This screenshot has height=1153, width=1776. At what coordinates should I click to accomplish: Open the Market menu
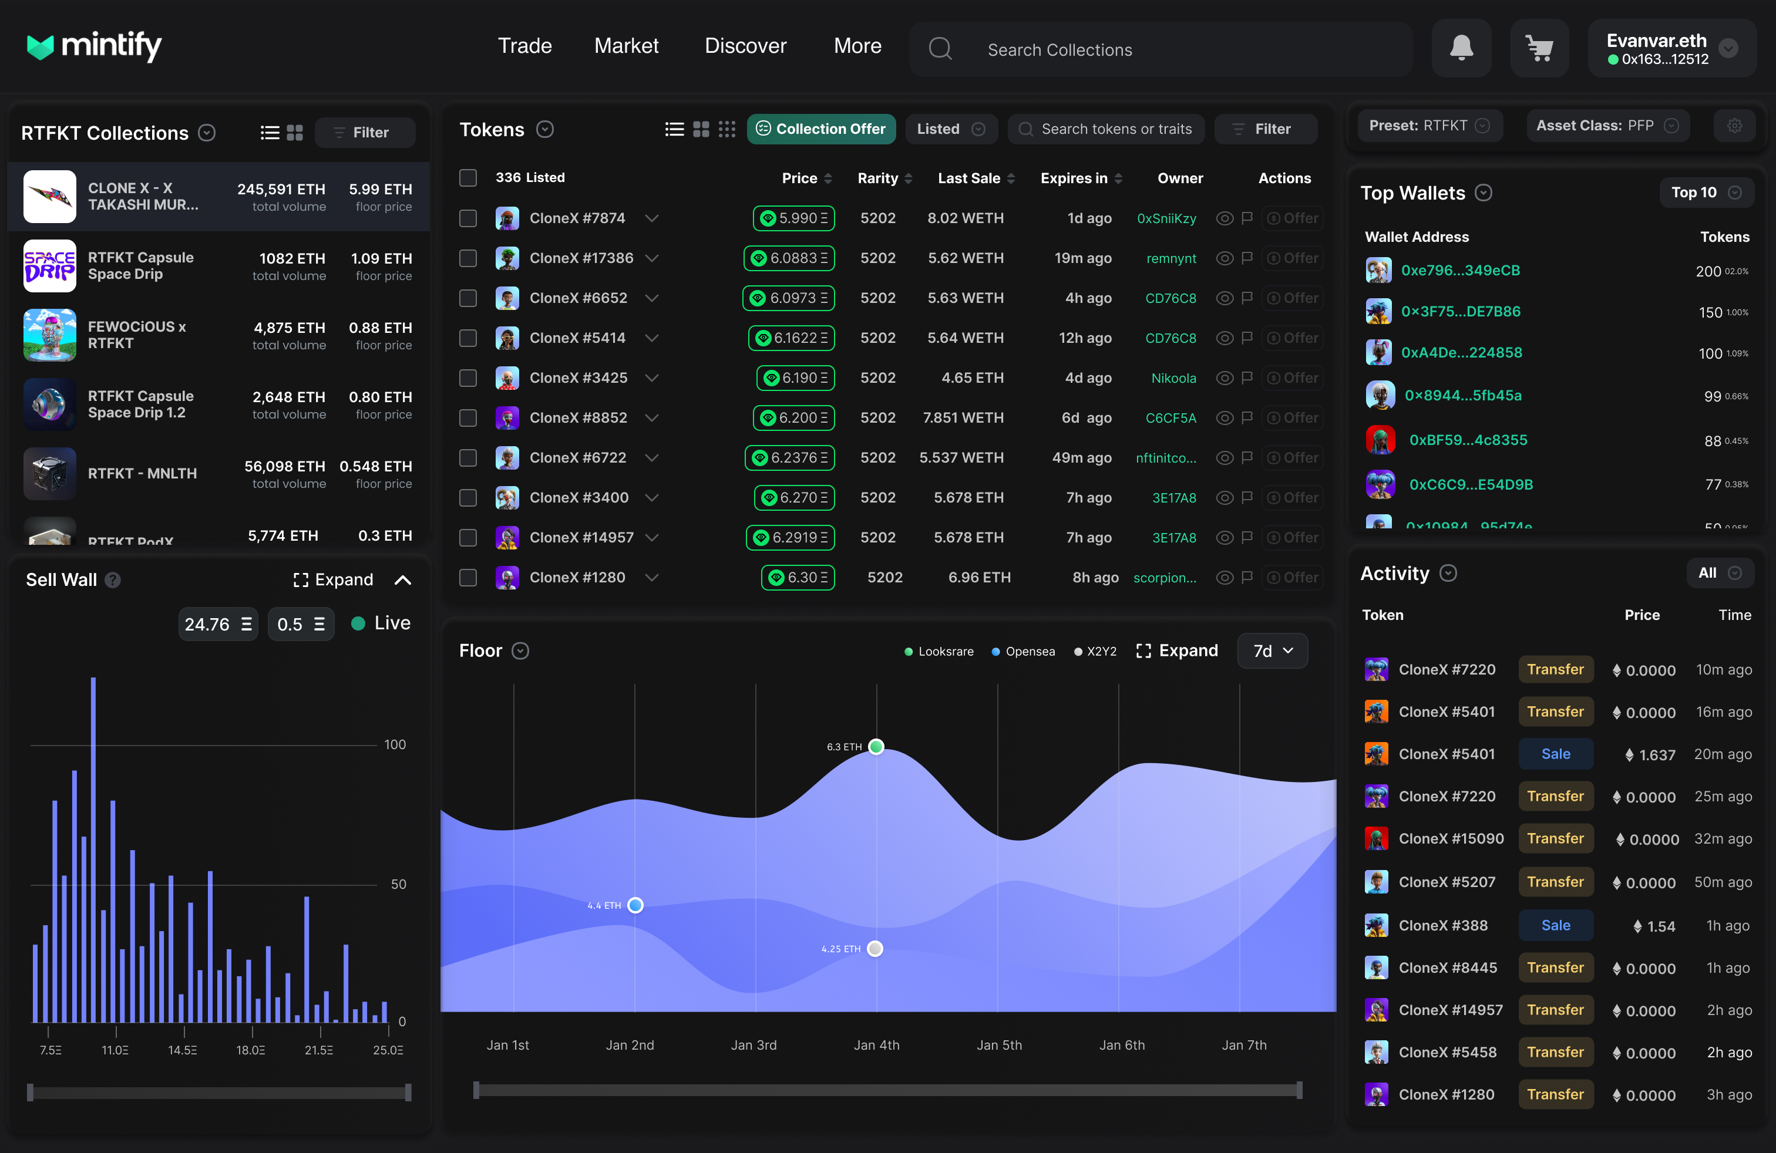tap(626, 46)
